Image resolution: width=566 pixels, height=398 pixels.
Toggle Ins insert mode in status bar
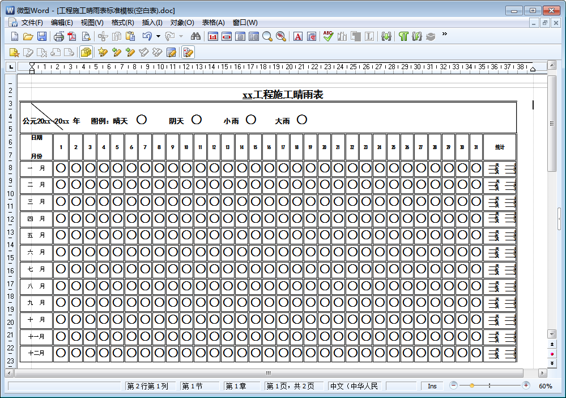(432, 386)
